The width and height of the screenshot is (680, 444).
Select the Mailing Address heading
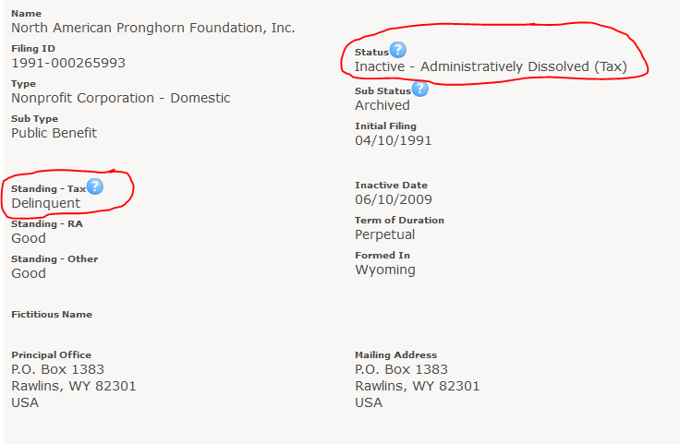tap(395, 355)
